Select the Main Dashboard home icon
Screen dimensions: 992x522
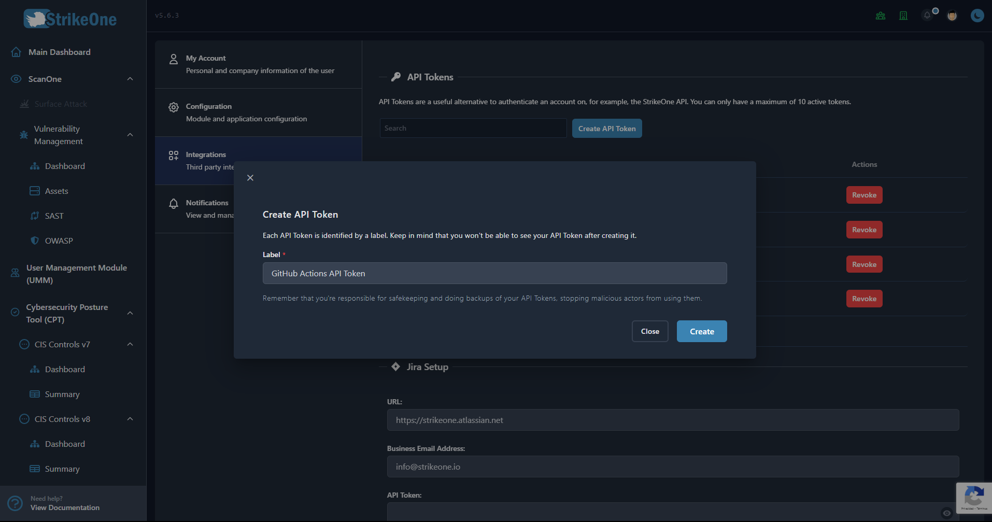coord(16,52)
